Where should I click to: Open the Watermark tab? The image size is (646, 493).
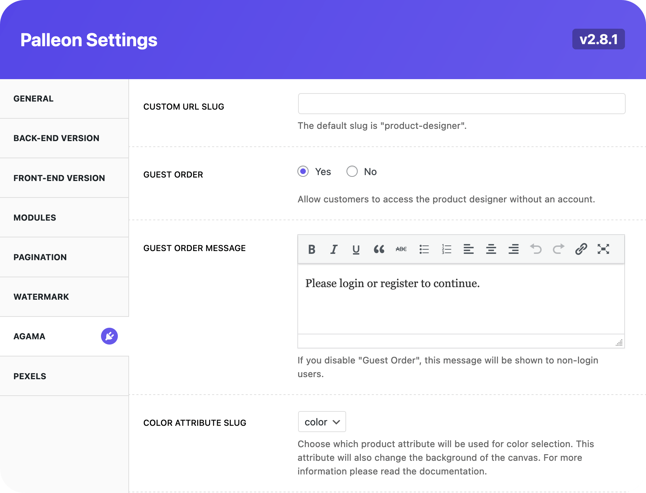[x=64, y=297]
